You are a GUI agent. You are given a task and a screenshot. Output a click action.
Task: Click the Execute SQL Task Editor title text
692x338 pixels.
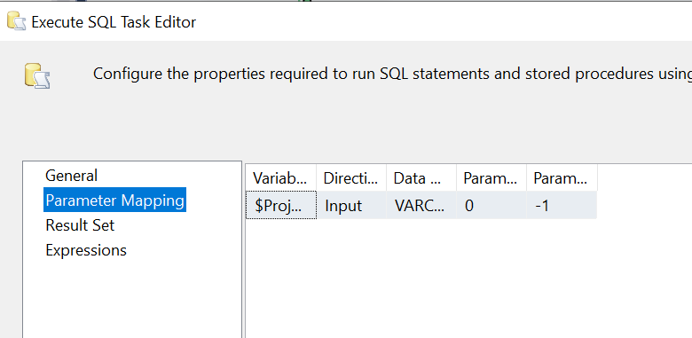coord(114,22)
